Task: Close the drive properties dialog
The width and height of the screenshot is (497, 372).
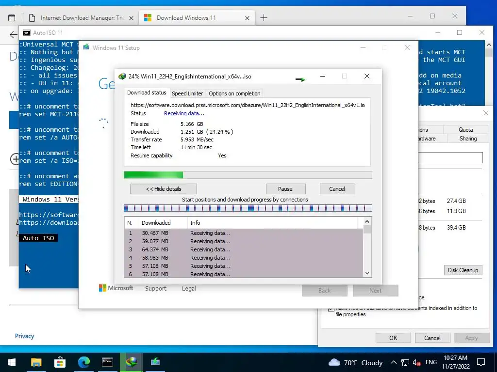Action: coord(485,113)
